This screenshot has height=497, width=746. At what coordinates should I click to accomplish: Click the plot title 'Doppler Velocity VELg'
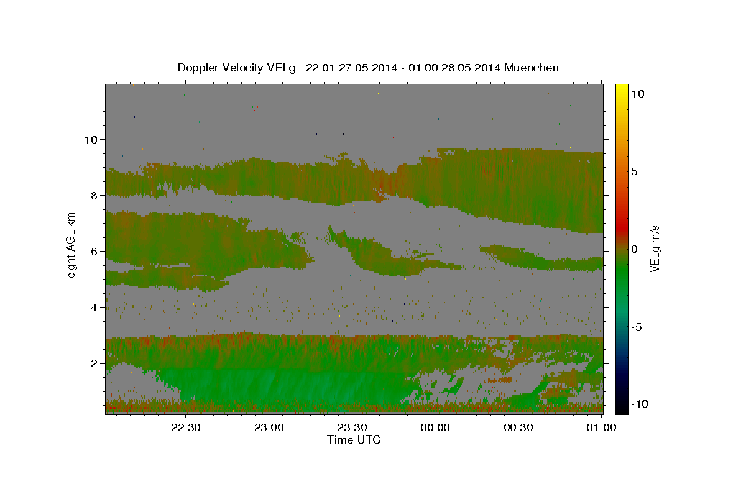pos(237,68)
